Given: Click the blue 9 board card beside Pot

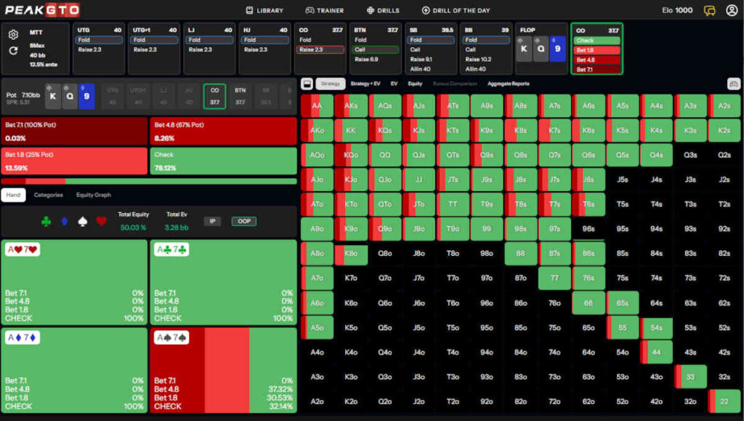Looking at the screenshot, I should click(86, 96).
